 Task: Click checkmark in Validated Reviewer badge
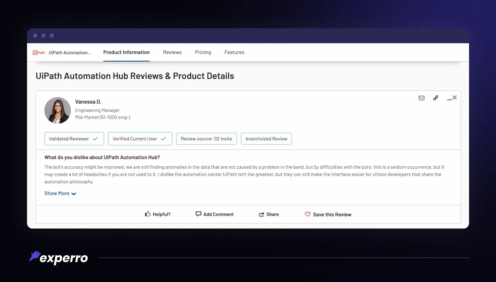tap(95, 139)
